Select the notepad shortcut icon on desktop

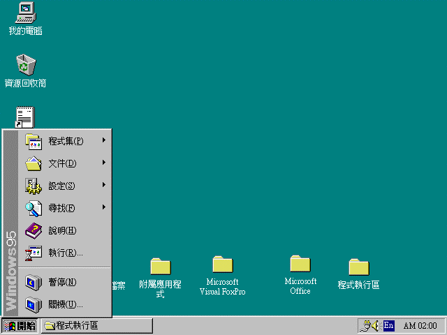(x=25, y=117)
